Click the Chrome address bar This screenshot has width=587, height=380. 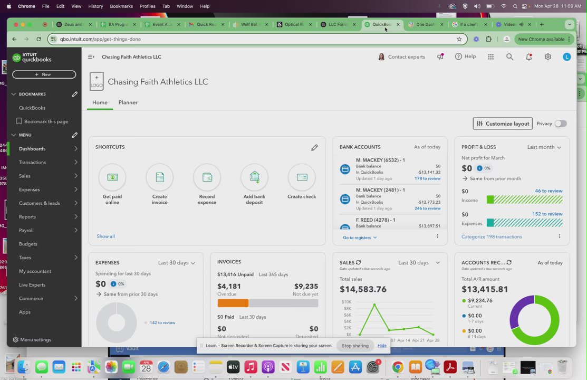tap(257, 39)
